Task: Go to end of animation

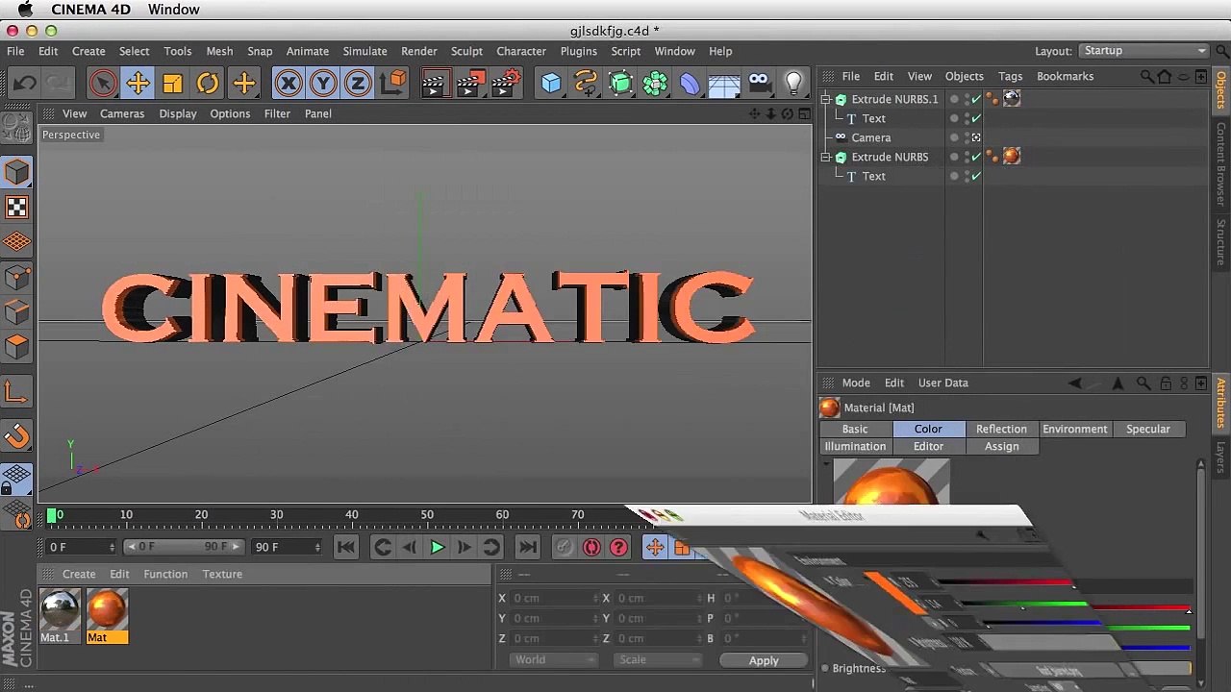Action: coord(527,547)
